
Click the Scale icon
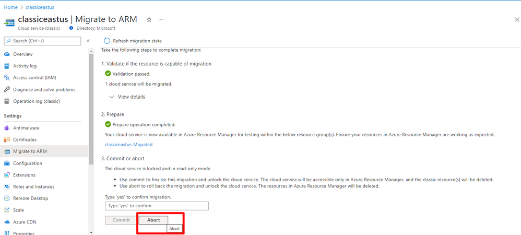pos(7,210)
